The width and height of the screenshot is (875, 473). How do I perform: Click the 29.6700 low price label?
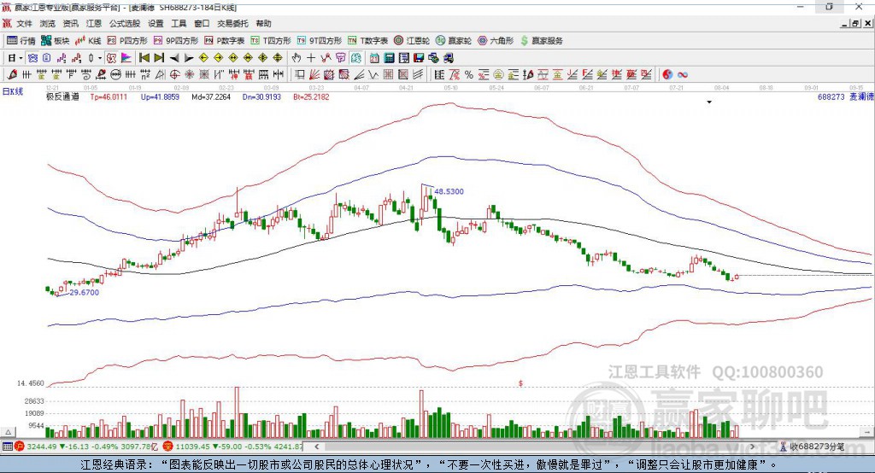(85, 292)
